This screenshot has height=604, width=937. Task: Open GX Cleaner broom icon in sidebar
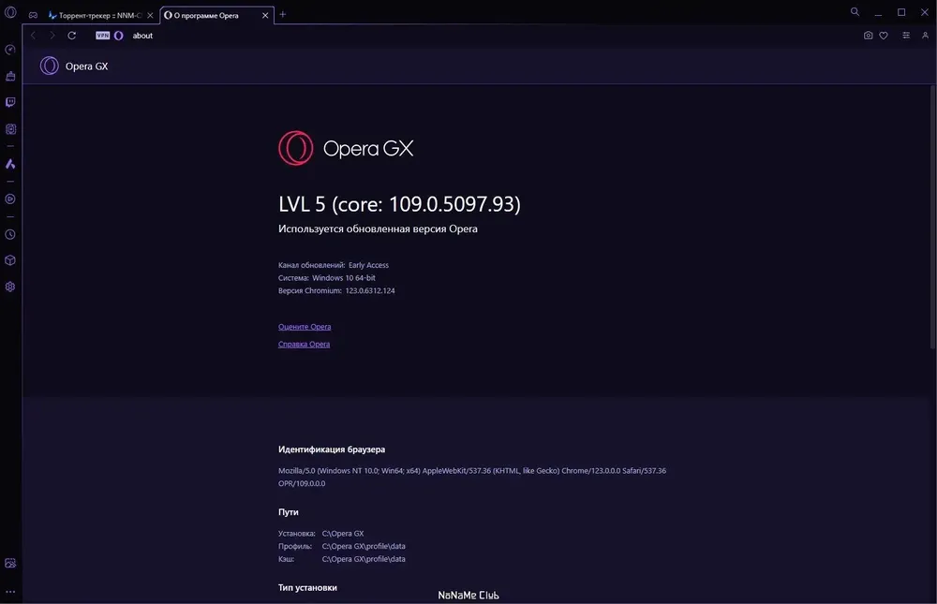click(10, 76)
